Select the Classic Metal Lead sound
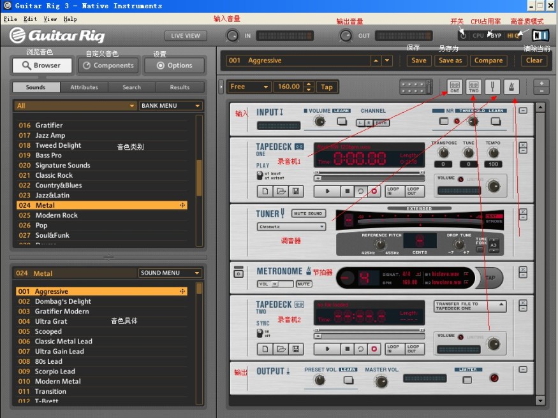The width and height of the screenshot is (558, 418). point(102,342)
